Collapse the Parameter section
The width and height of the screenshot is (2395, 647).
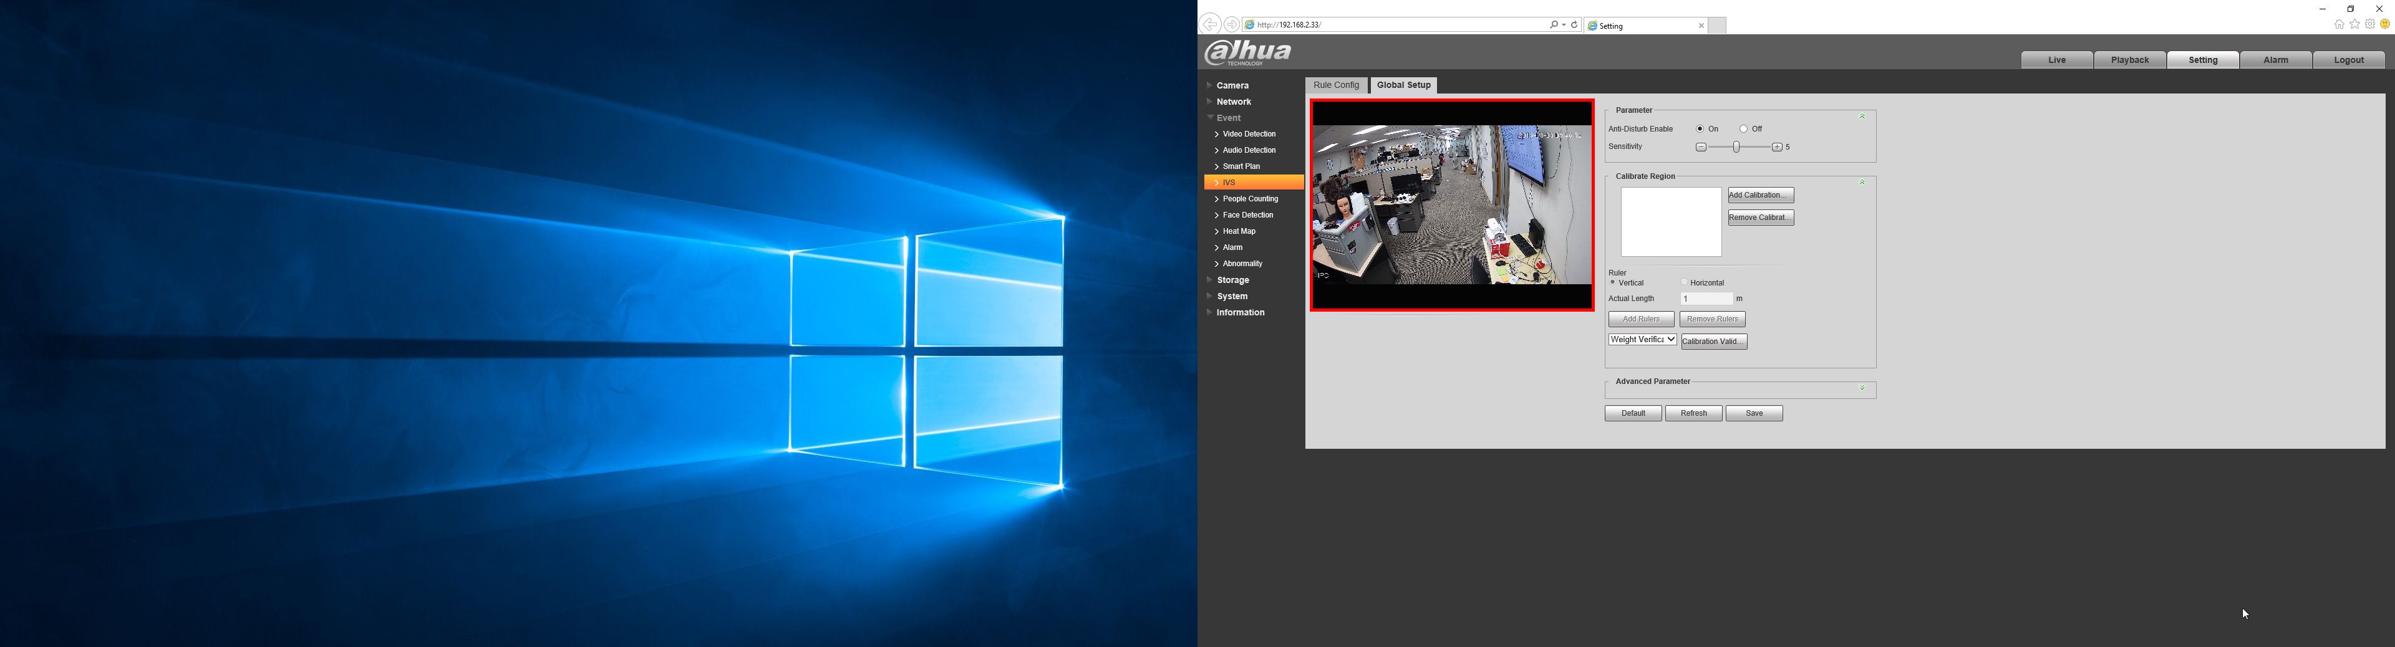coord(1862,117)
